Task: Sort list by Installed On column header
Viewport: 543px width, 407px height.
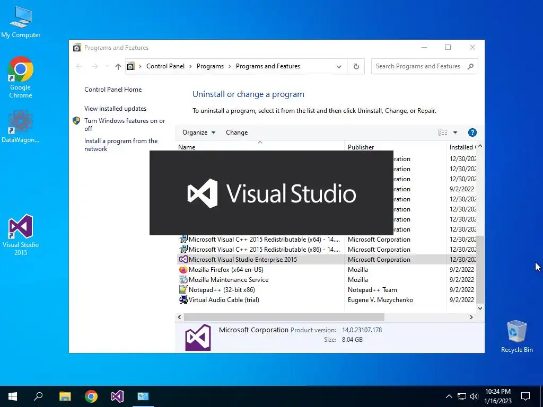Action: click(x=462, y=147)
